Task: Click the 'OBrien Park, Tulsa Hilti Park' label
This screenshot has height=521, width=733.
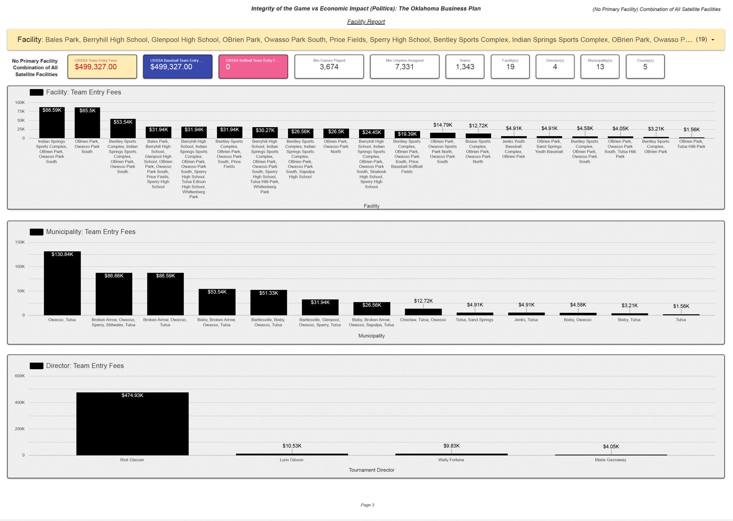Action: click(x=691, y=144)
